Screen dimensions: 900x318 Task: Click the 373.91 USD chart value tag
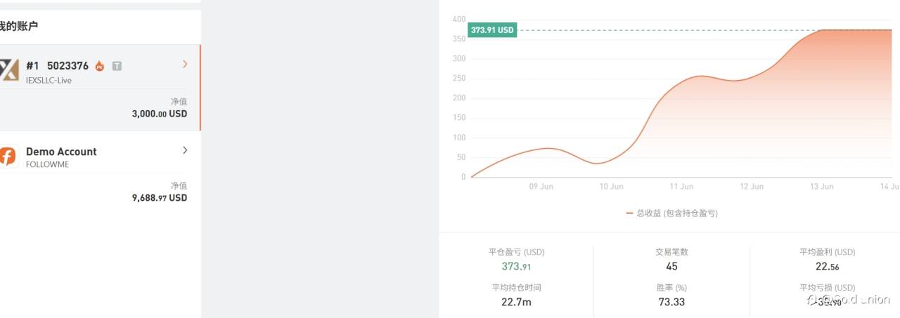492,30
